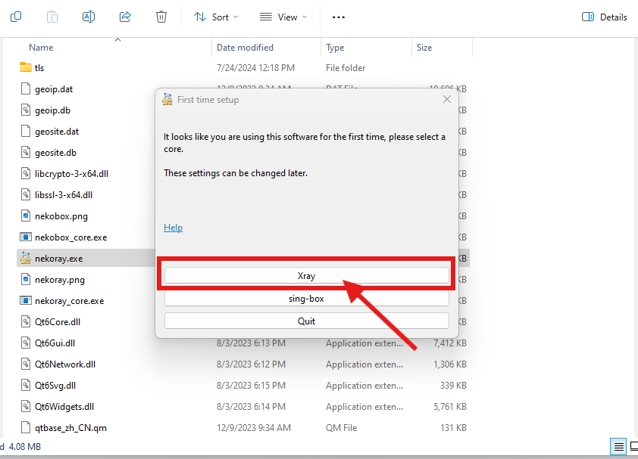Toggle the Details pane button
The image size is (638, 459).
click(x=604, y=17)
